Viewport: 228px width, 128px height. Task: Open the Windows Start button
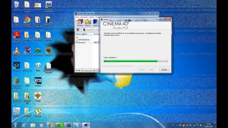click(15, 125)
